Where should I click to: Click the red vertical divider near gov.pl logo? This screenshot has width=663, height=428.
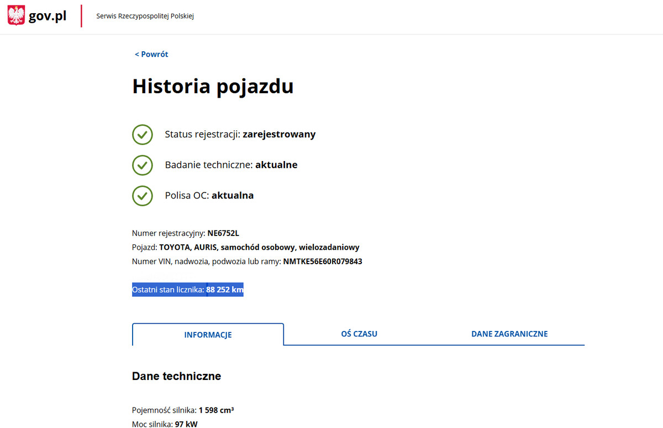click(x=81, y=16)
